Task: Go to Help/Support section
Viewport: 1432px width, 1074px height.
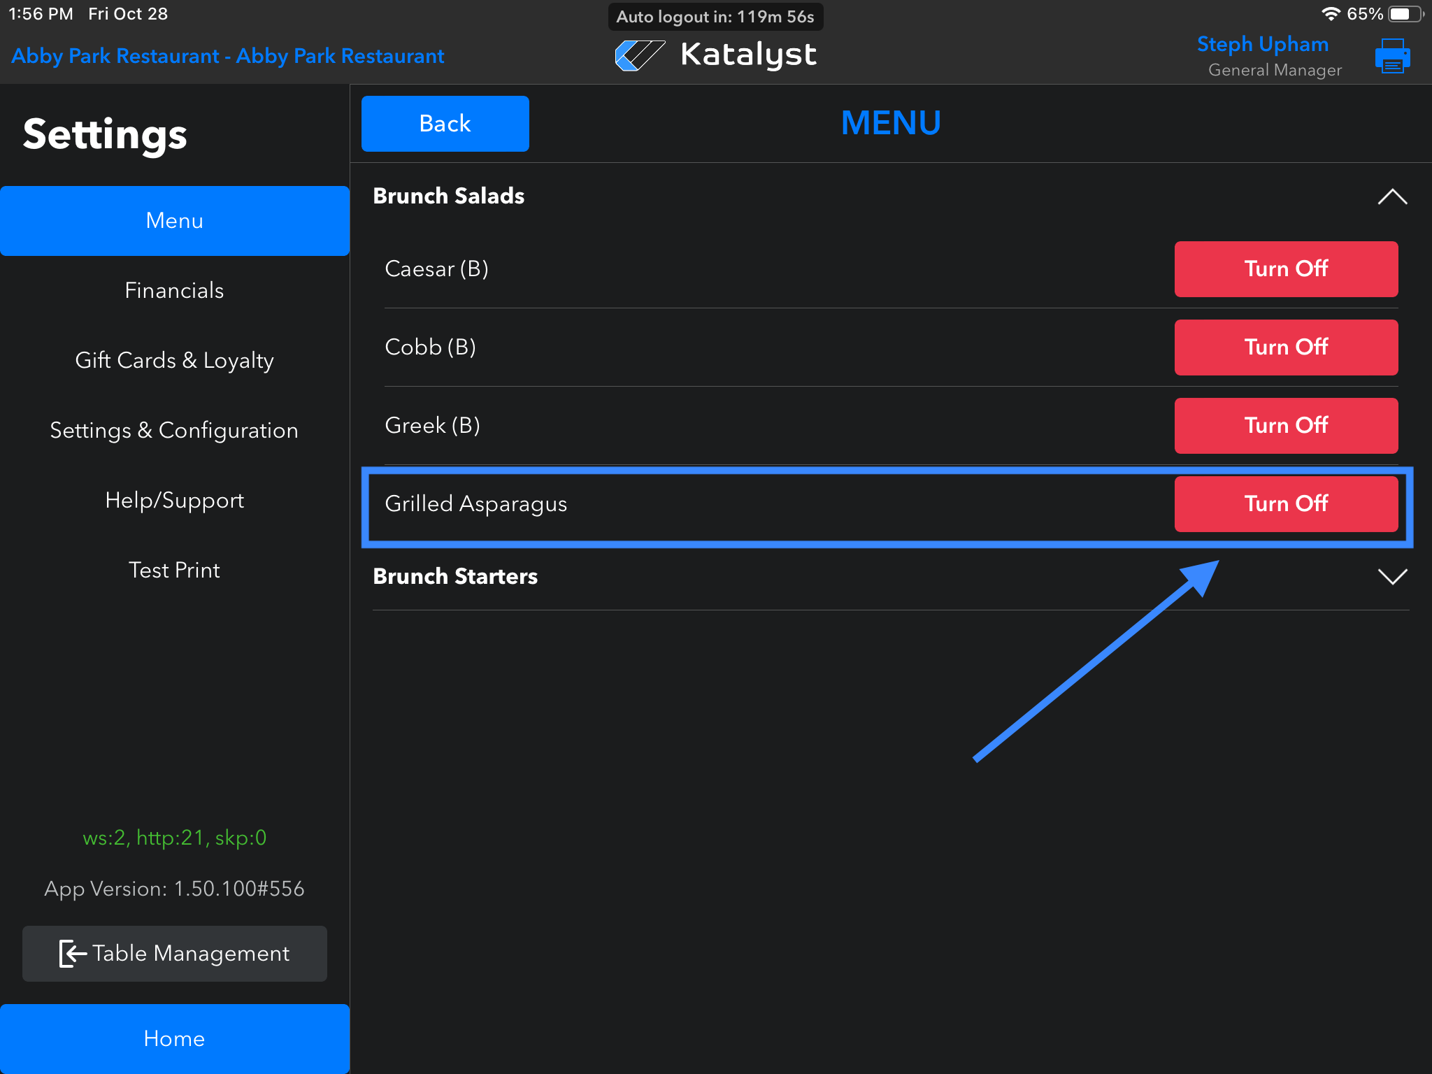Action: point(174,501)
